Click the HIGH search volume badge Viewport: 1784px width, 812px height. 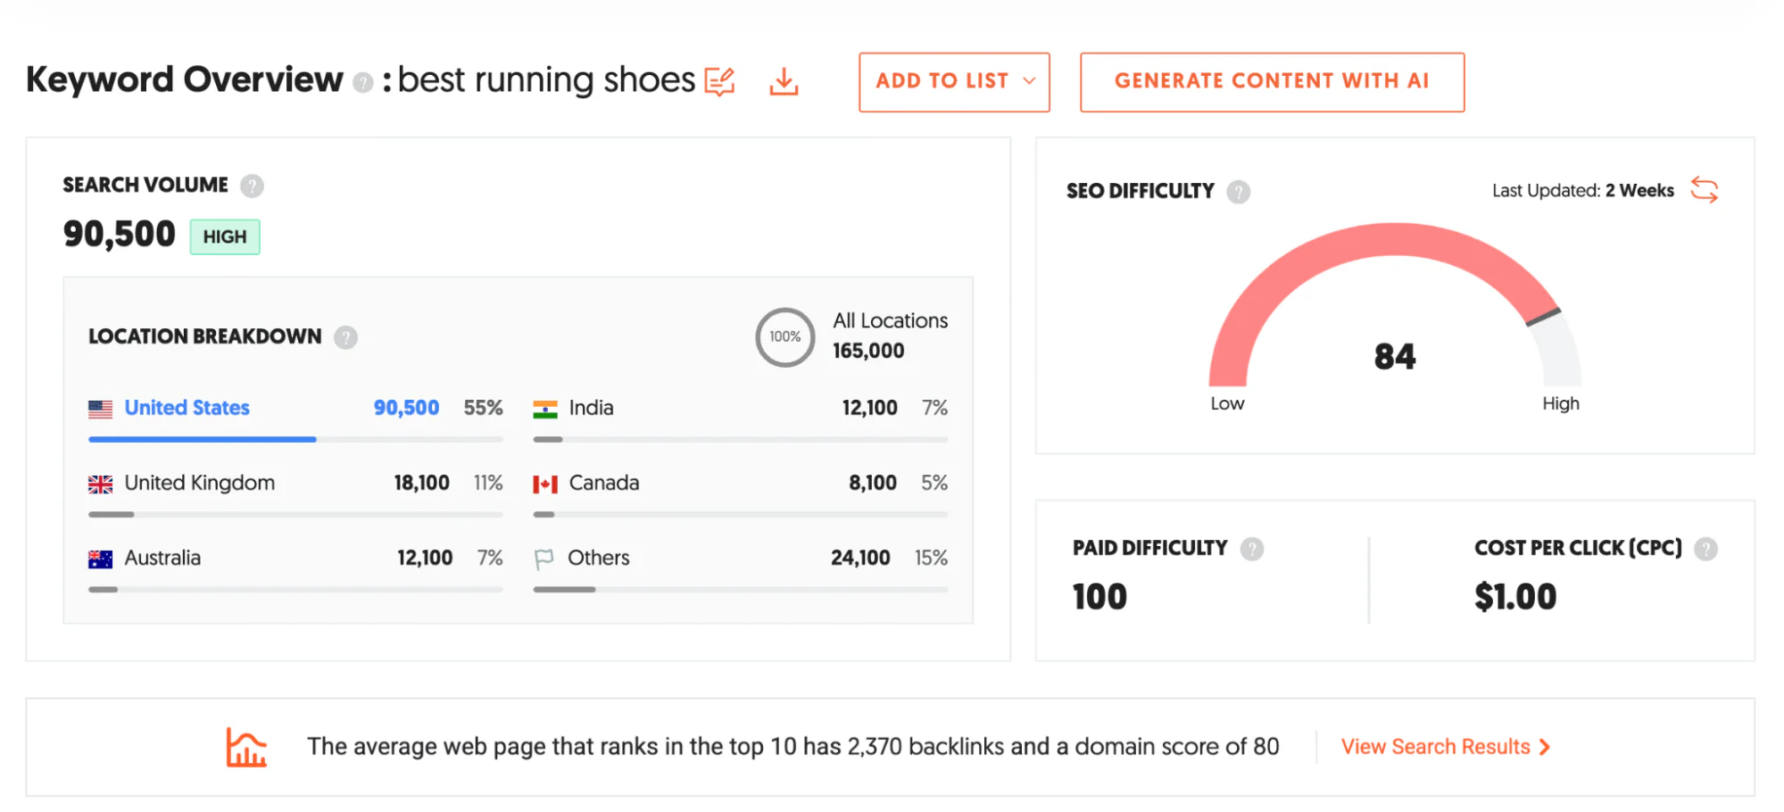224,236
